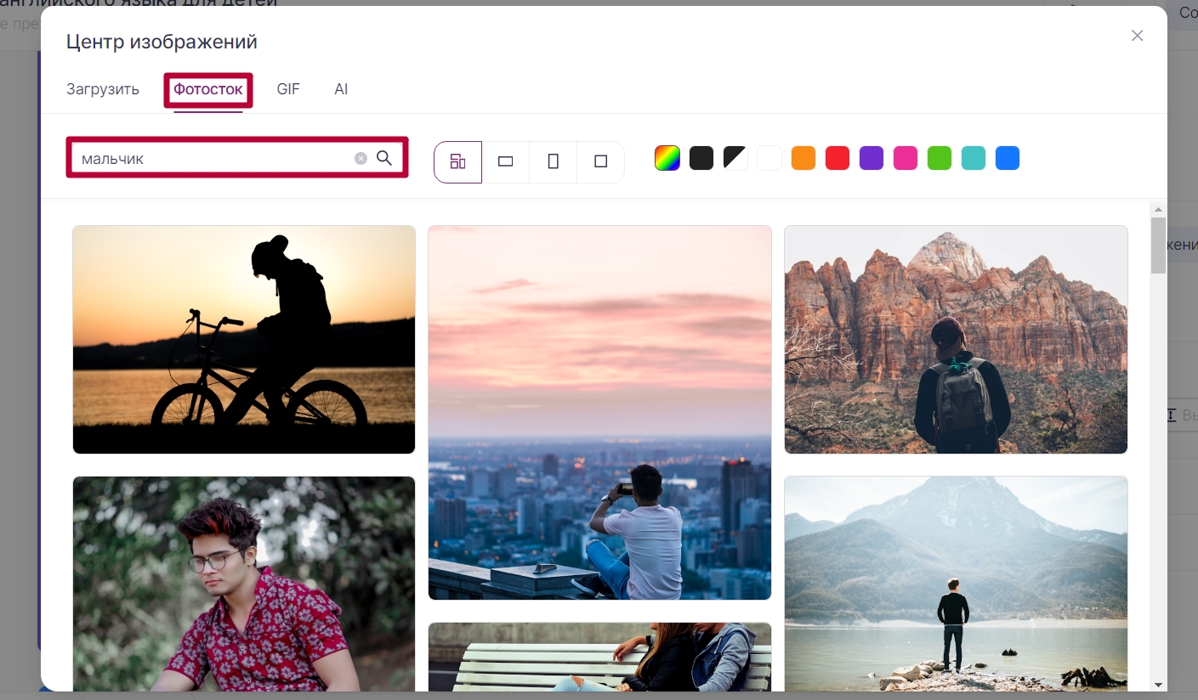Switch to the Загрузить tab
The width and height of the screenshot is (1198, 700).
pyautogui.click(x=103, y=89)
